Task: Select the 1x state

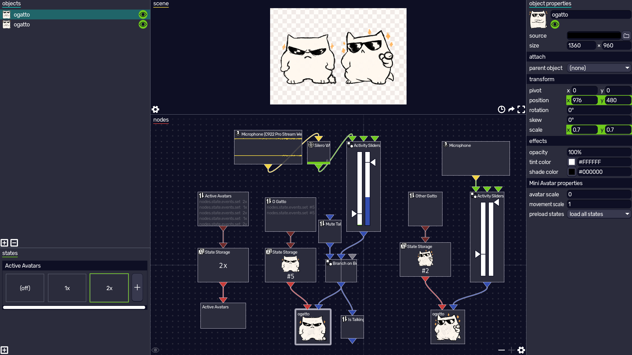Action: (x=67, y=288)
